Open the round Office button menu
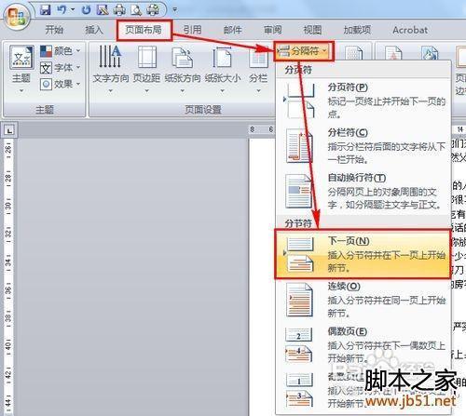 17,16
